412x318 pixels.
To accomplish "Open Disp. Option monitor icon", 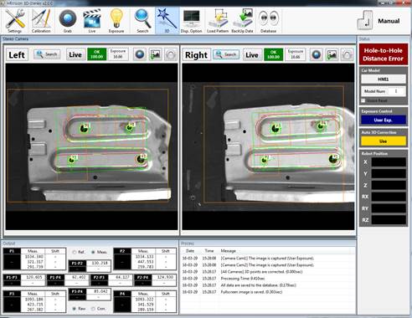I will click(191, 21).
